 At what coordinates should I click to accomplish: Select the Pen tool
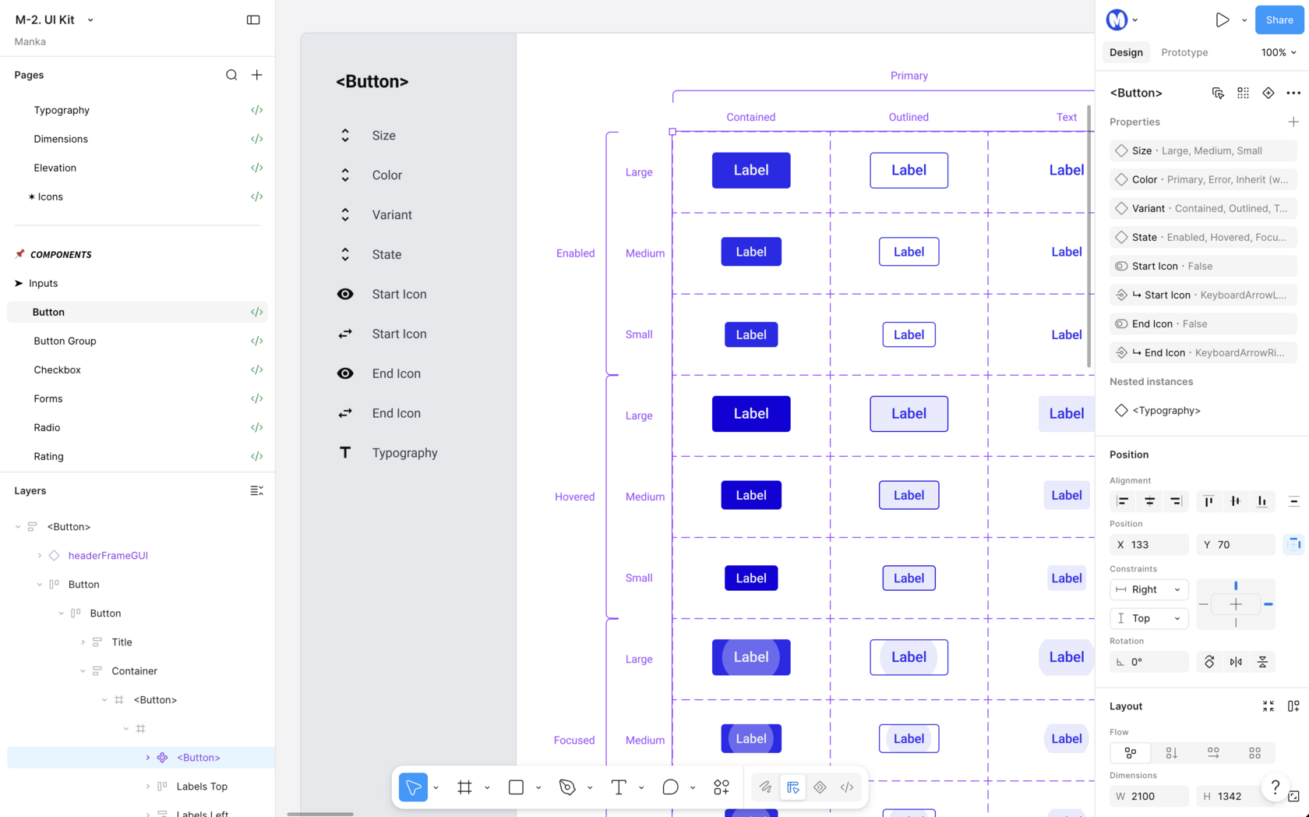(x=567, y=787)
